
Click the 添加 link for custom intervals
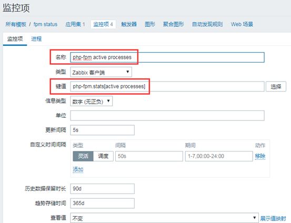(x=78, y=169)
